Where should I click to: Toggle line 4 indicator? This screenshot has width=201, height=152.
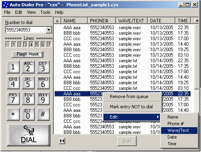31,44
